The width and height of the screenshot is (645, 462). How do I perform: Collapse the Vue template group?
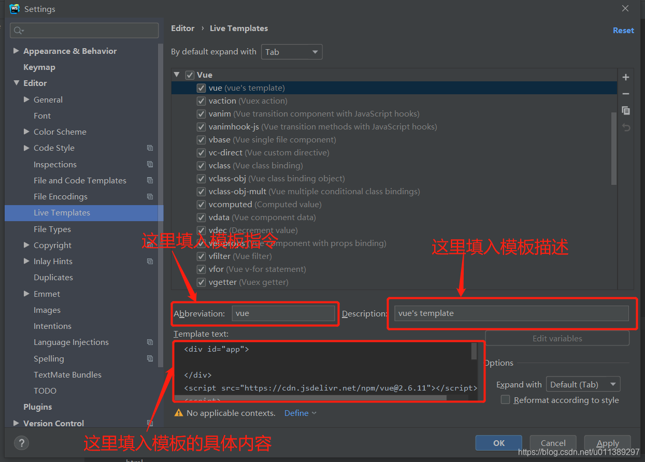click(177, 75)
